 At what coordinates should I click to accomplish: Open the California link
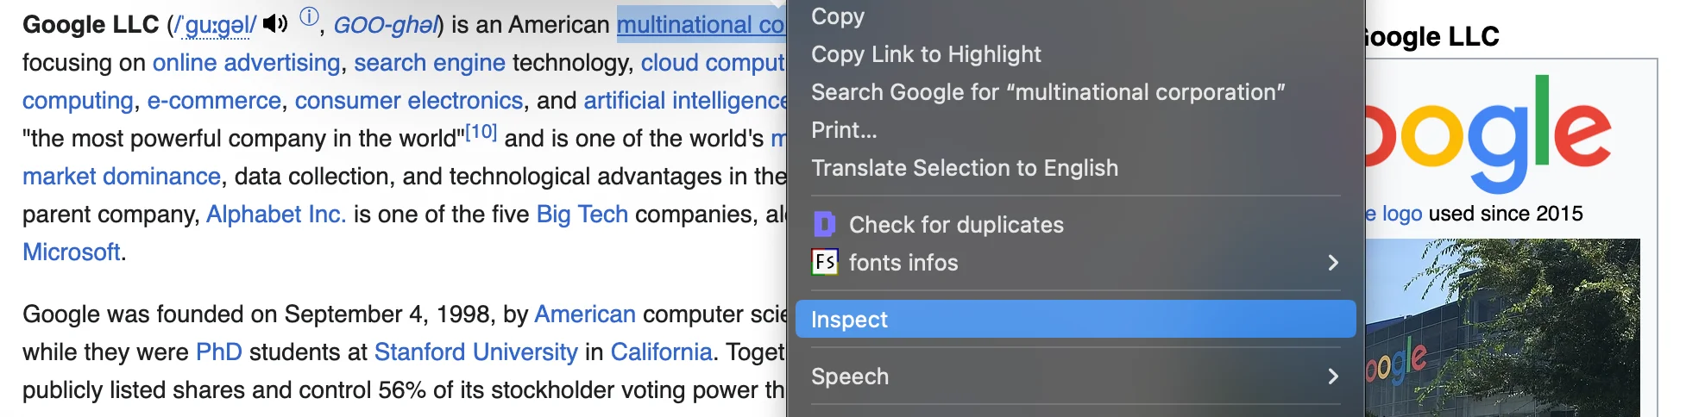coord(661,352)
